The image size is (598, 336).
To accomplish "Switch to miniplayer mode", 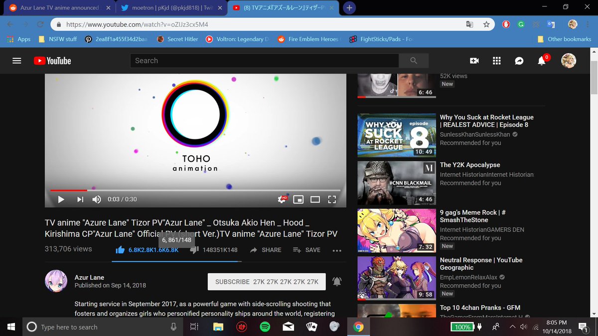I will (299, 200).
